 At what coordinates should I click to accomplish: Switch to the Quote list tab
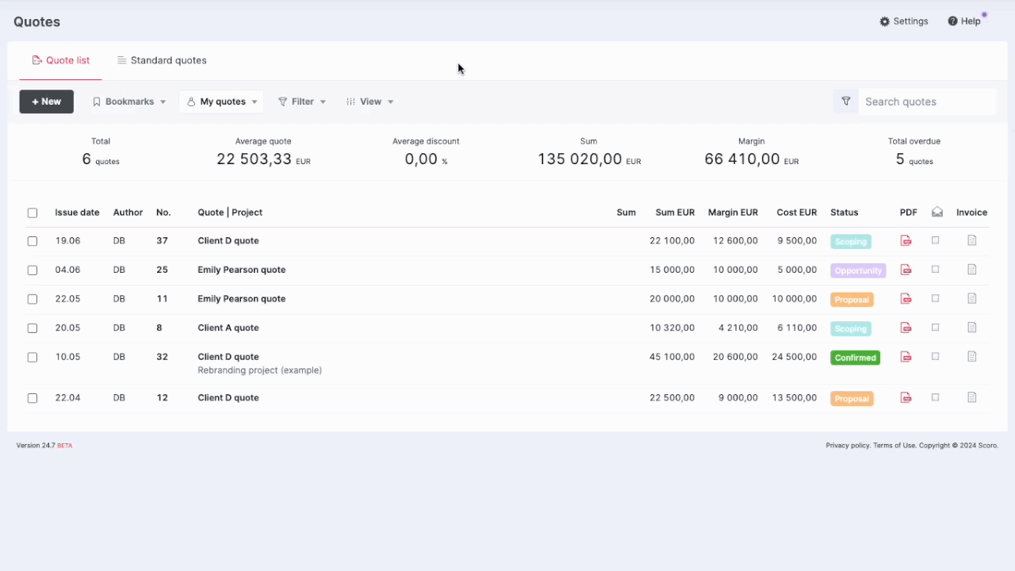click(61, 60)
